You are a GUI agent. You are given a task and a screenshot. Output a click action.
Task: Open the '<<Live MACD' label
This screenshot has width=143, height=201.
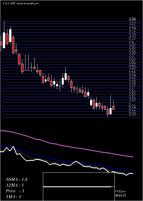(x=120, y=194)
